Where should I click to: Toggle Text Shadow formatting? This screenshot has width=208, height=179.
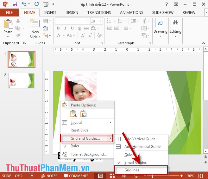tap(79, 28)
